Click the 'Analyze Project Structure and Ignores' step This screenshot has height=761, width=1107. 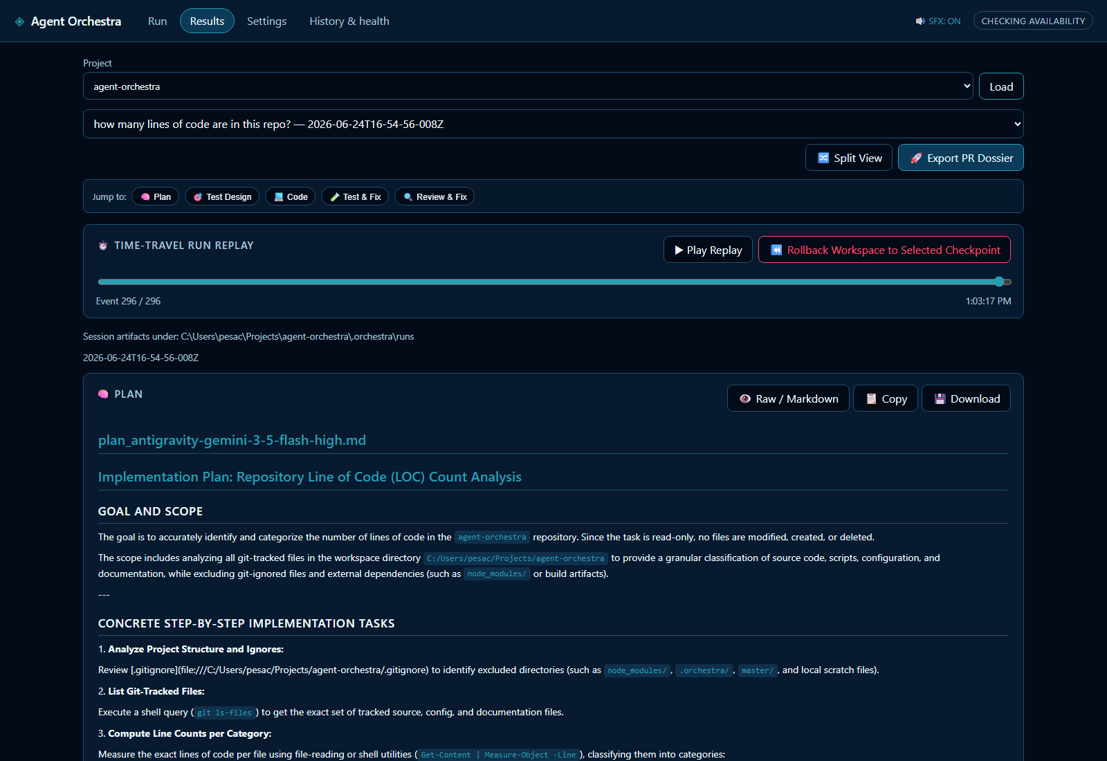[x=196, y=649]
